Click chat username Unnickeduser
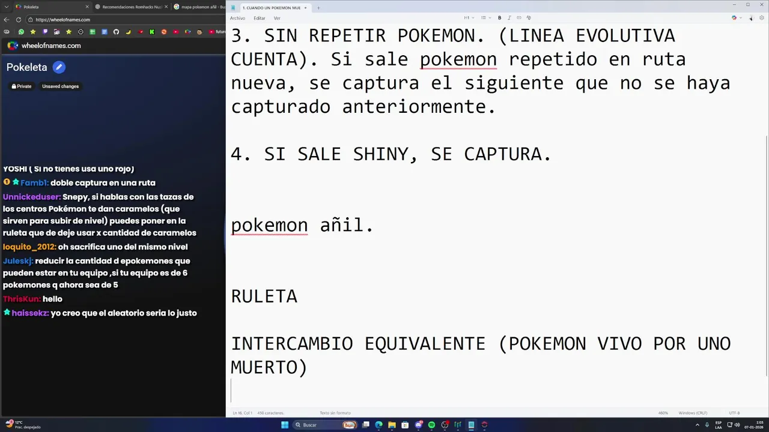This screenshot has height=432, width=769. pyautogui.click(x=31, y=197)
